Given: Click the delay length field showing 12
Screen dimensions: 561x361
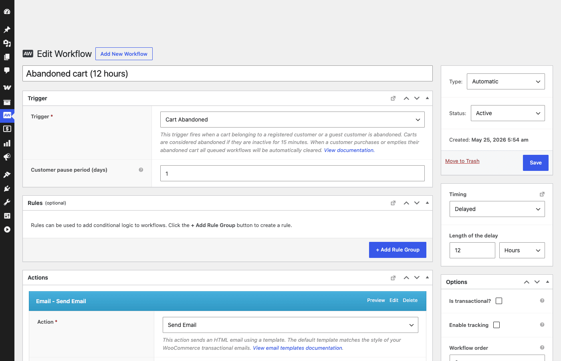Looking at the screenshot, I should click(472, 250).
